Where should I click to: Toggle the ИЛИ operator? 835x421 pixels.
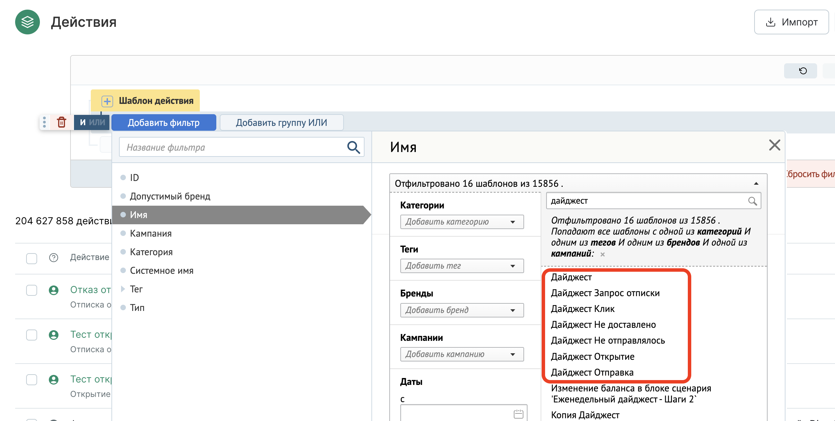pyautogui.click(x=97, y=122)
